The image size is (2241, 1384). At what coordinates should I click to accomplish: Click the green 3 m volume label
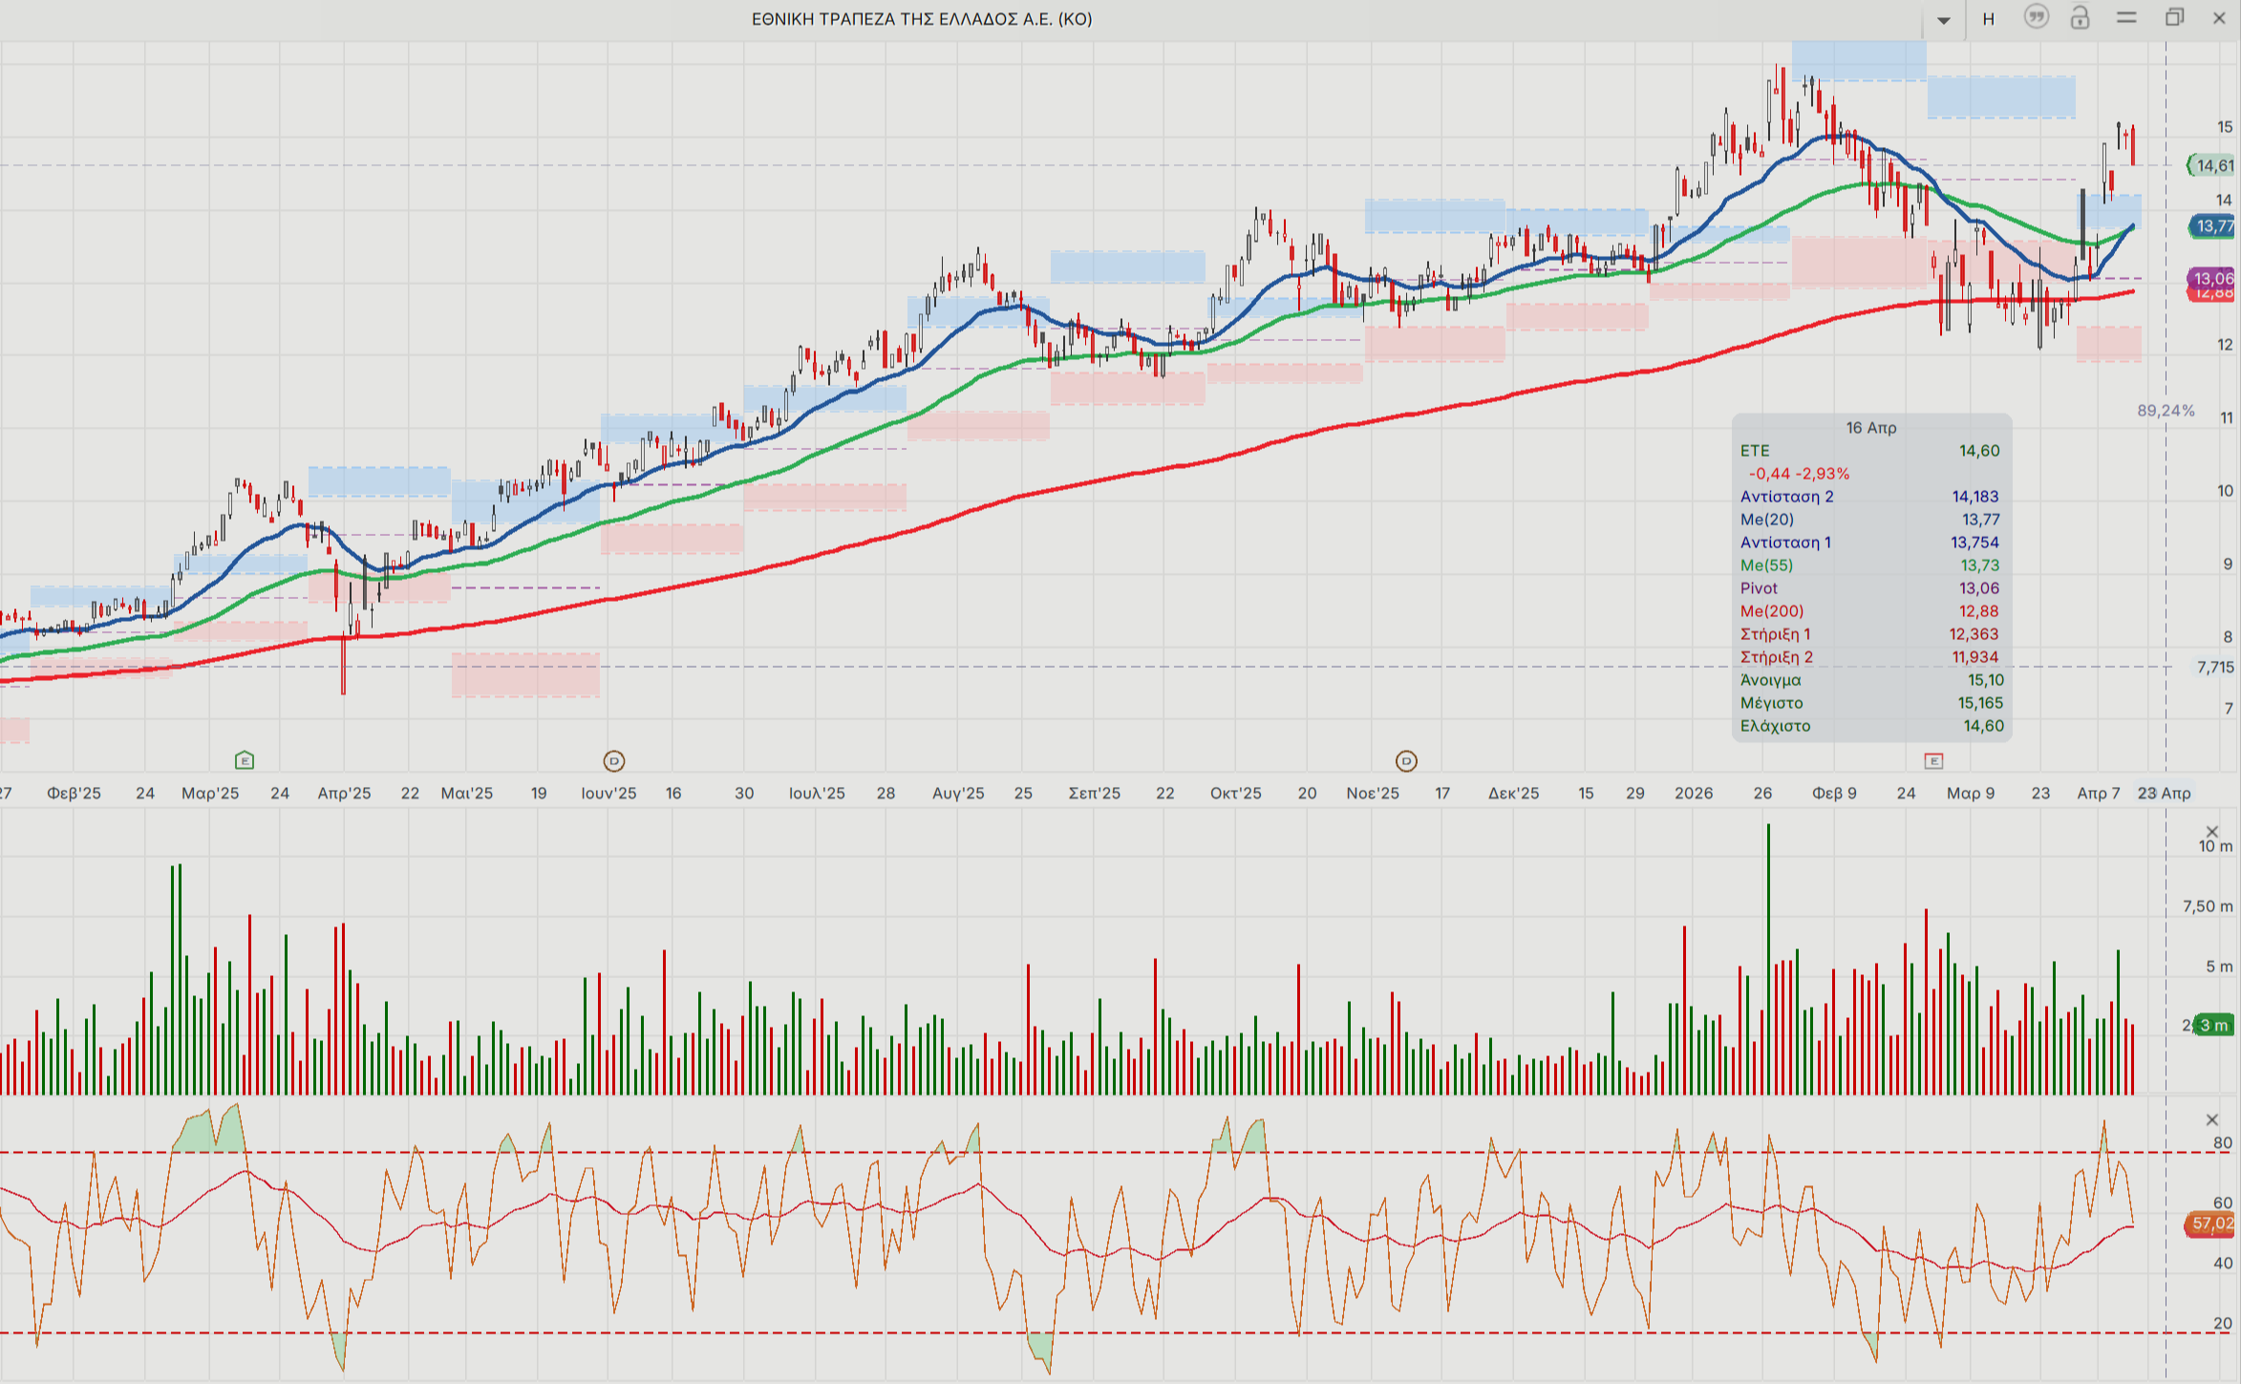click(x=2214, y=1025)
